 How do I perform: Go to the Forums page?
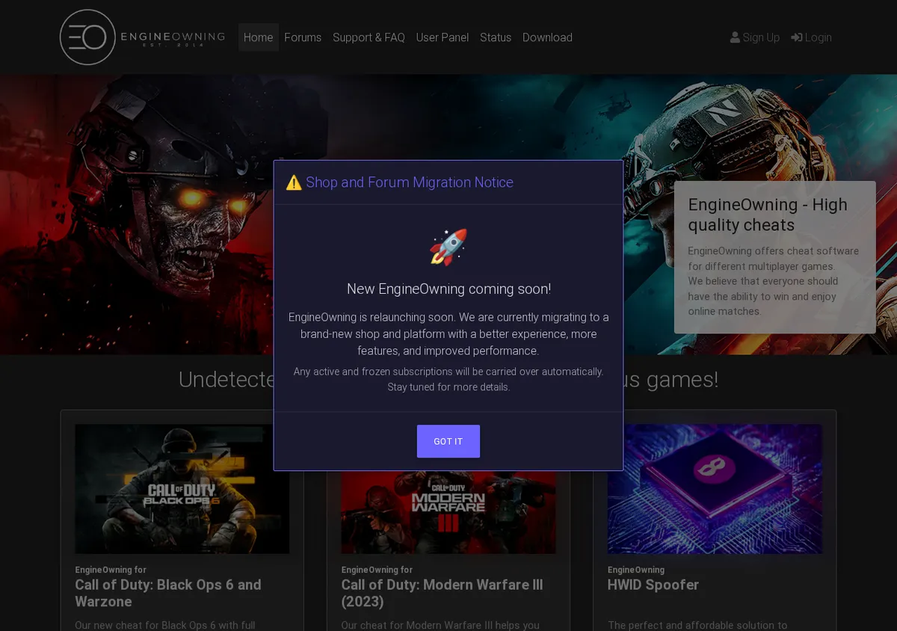[x=303, y=37]
